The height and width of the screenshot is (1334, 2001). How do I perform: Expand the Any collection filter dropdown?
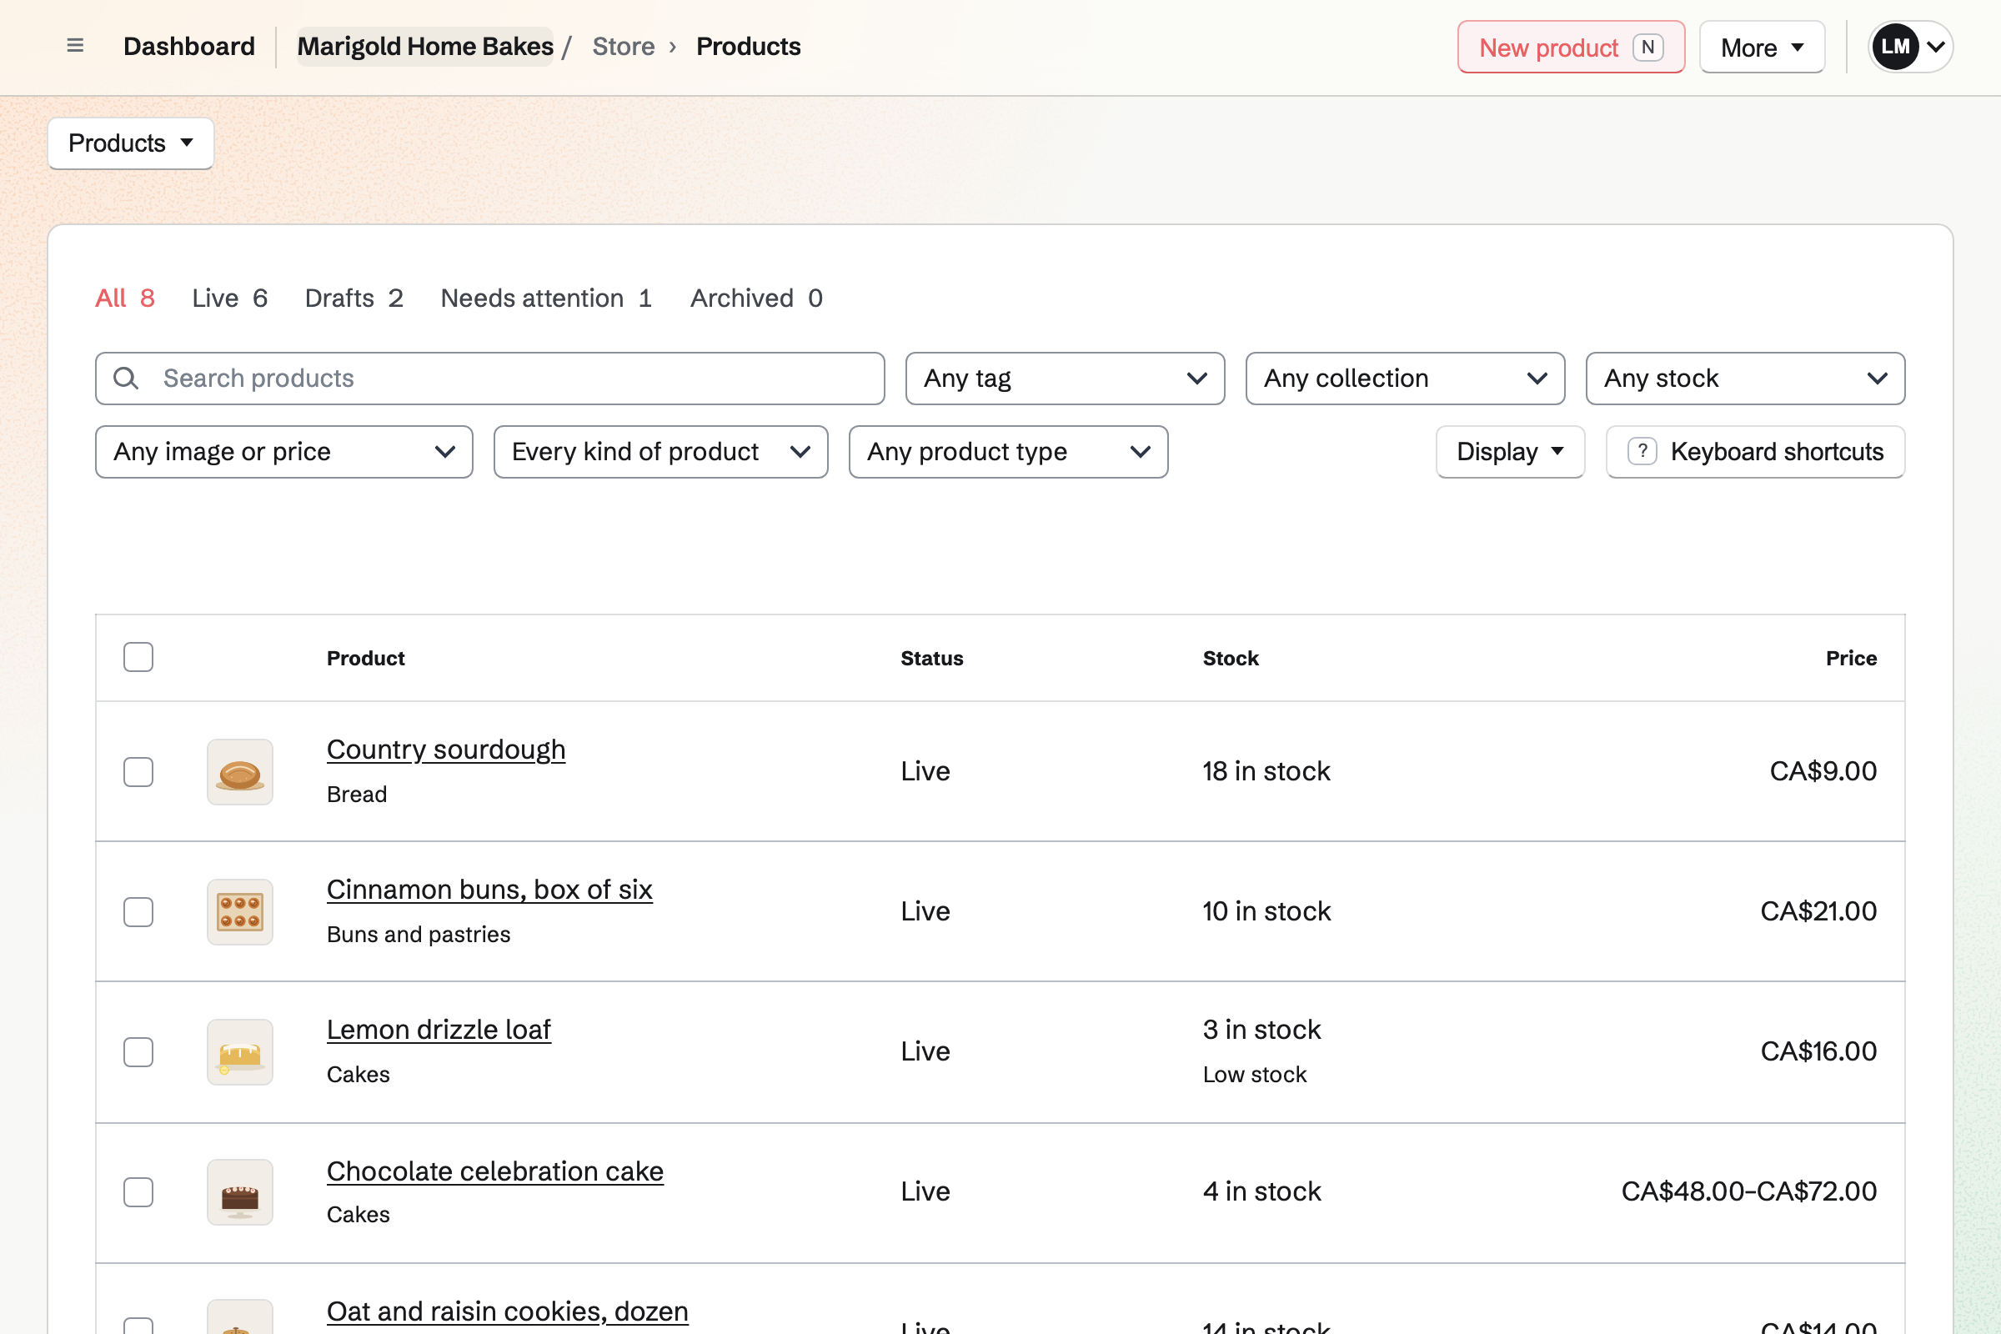click(1405, 379)
